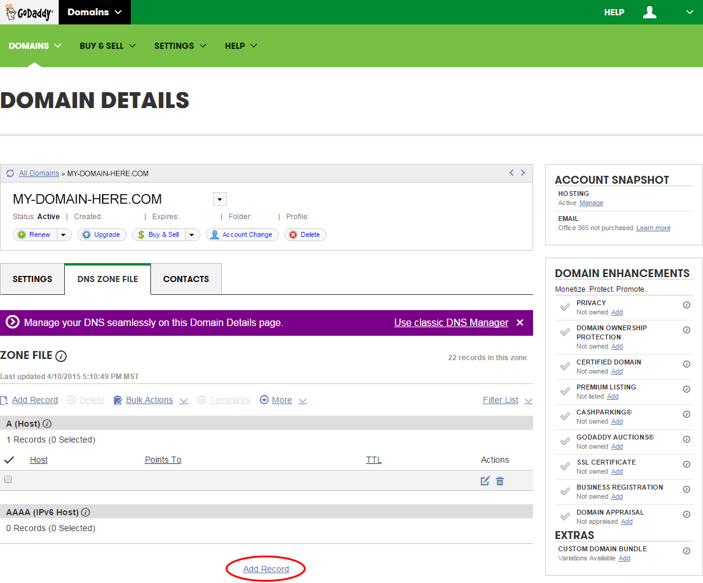Open the DOMAINS navigation menu
This screenshot has width=703, height=583.
[x=35, y=46]
